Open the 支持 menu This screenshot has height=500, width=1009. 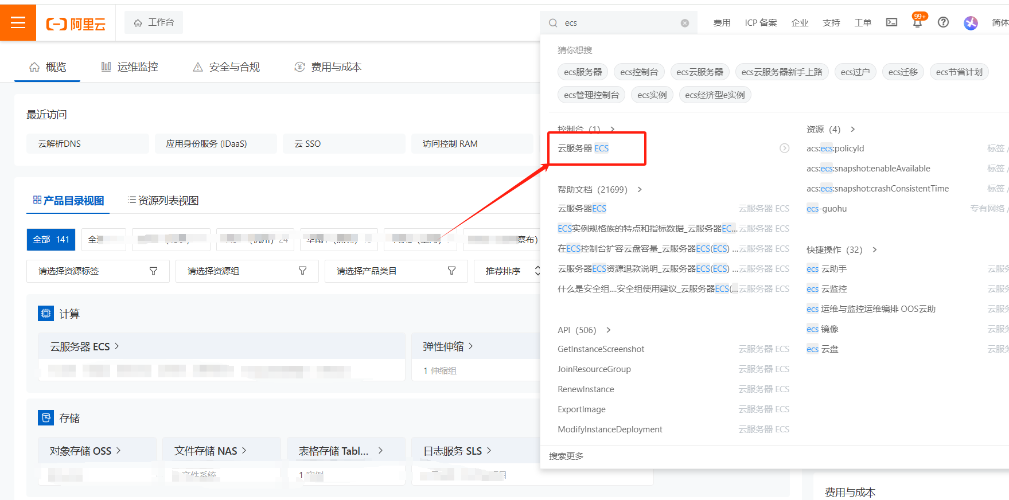coord(831,23)
